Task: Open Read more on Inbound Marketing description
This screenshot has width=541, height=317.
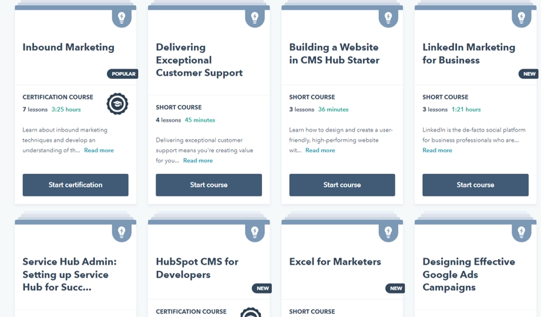Action: (x=99, y=150)
